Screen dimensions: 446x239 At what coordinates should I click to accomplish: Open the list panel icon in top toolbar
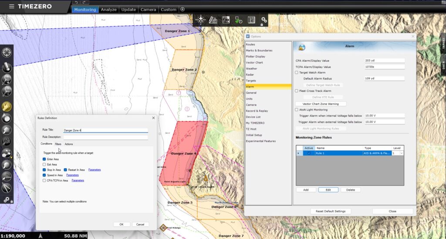[x=251, y=20]
